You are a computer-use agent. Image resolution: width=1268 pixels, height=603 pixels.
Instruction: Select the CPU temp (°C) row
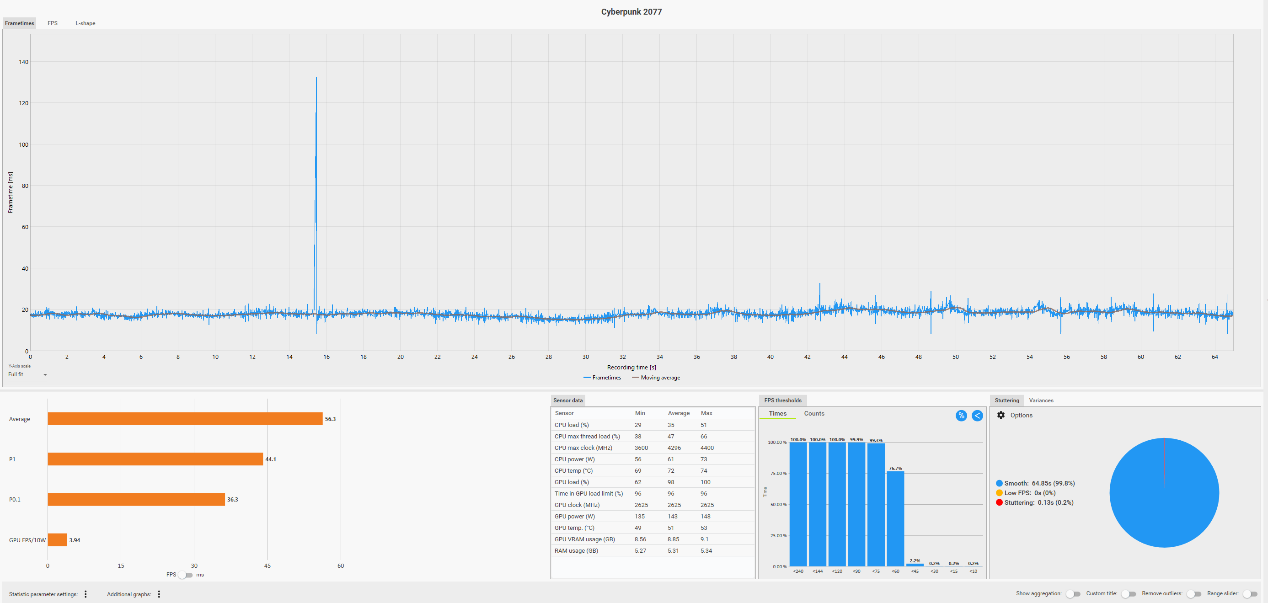point(653,470)
